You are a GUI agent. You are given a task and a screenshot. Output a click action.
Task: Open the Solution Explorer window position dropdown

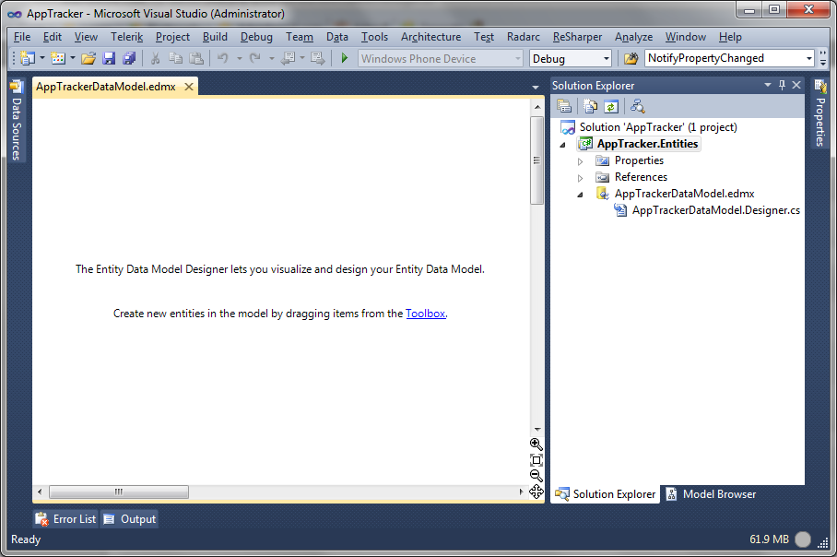point(768,85)
